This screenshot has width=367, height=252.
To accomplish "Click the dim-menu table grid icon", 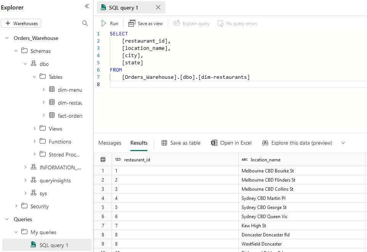I will point(52,89).
